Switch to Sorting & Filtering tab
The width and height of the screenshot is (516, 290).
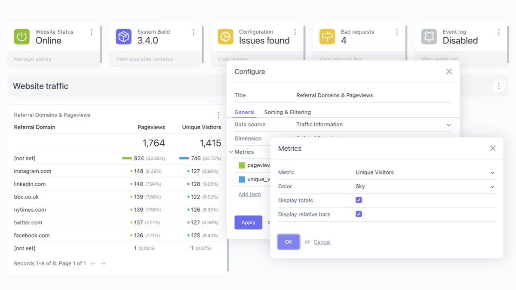coord(287,112)
